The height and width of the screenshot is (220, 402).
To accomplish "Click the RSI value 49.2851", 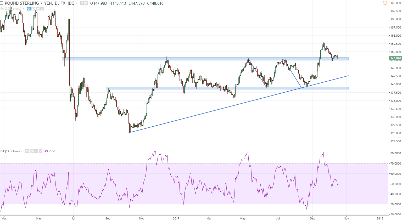I will click(50, 151).
